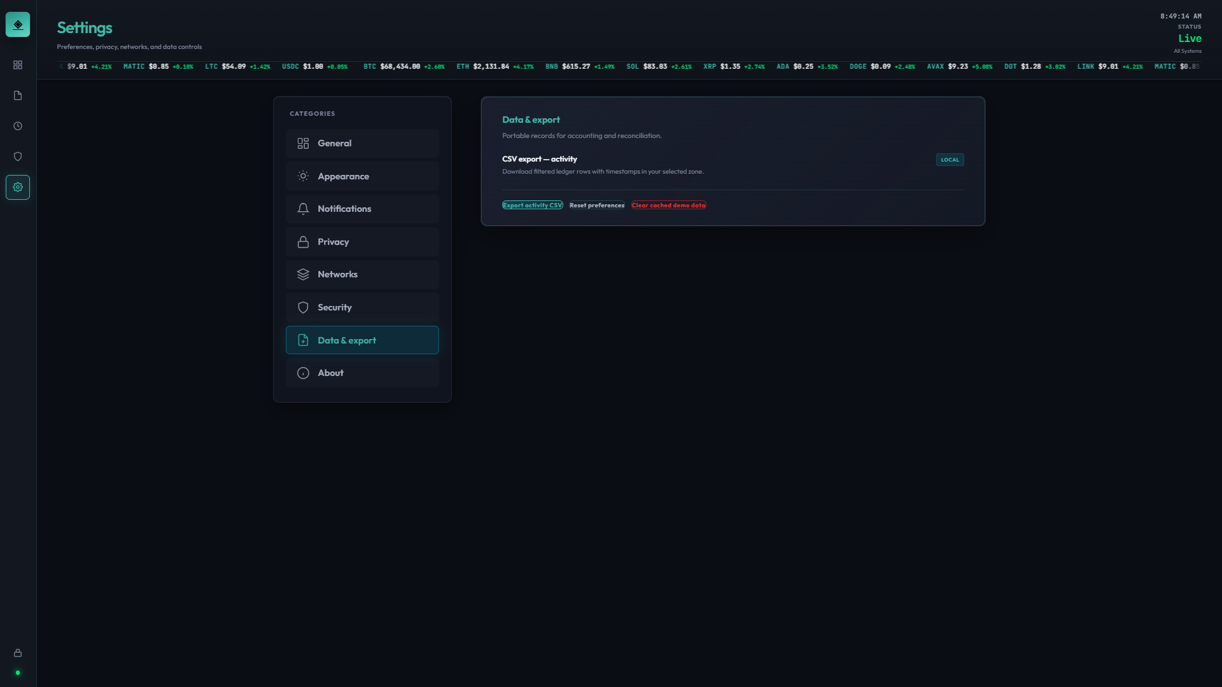The image size is (1222, 687).
Task: Click Reset preferences
Action: click(596, 205)
